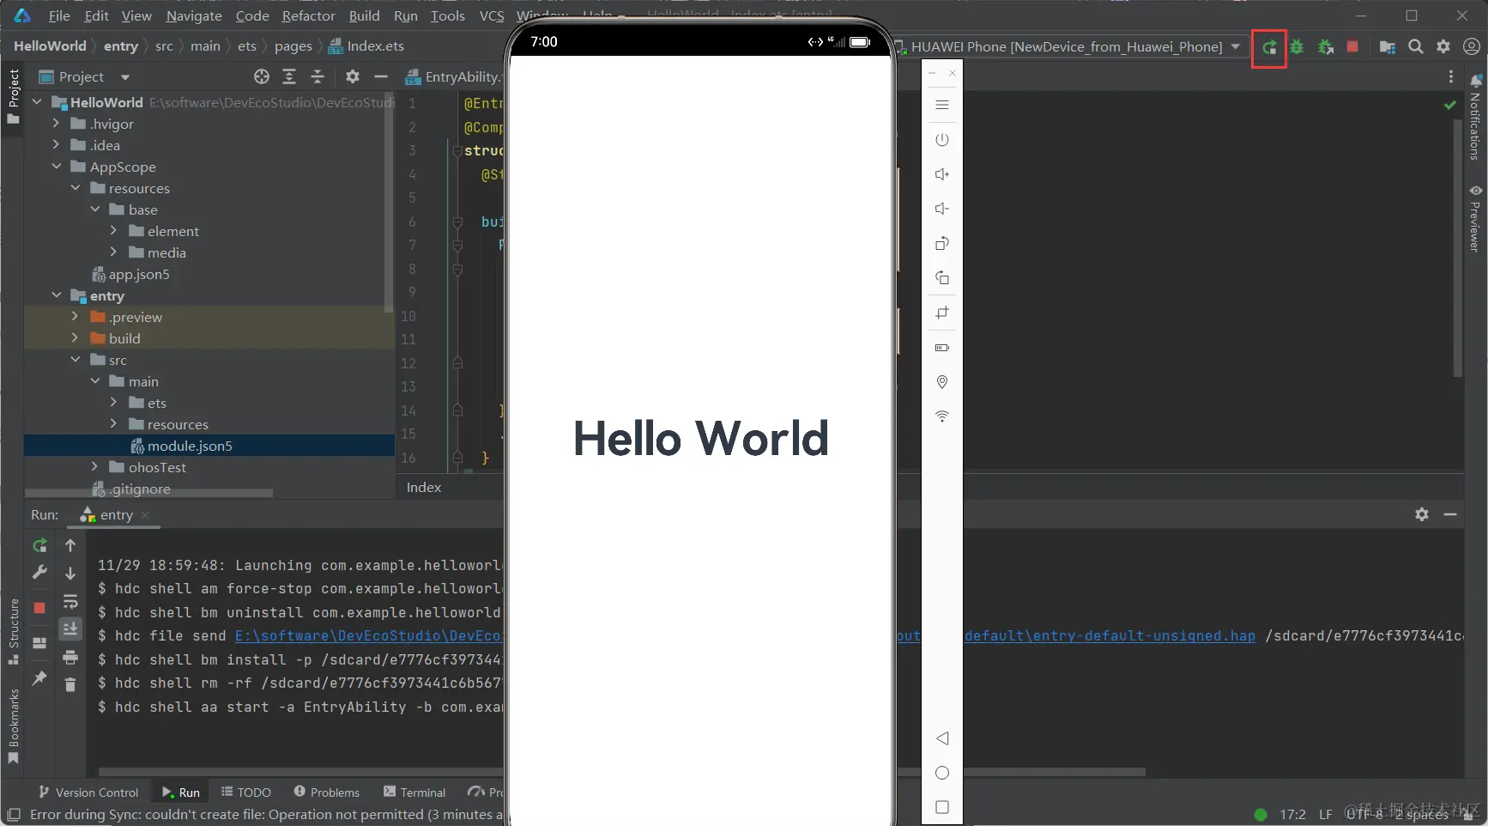Screen dimensions: 1488x826
Task: Select module.json5 in project tree
Action: tap(190, 446)
